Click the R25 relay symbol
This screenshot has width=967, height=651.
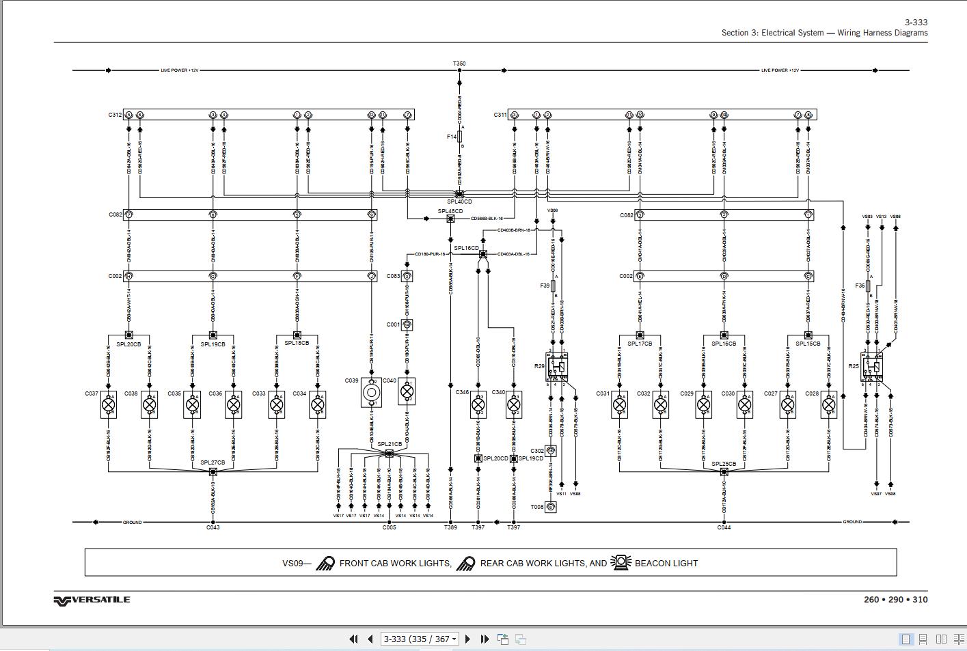click(871, 367)
